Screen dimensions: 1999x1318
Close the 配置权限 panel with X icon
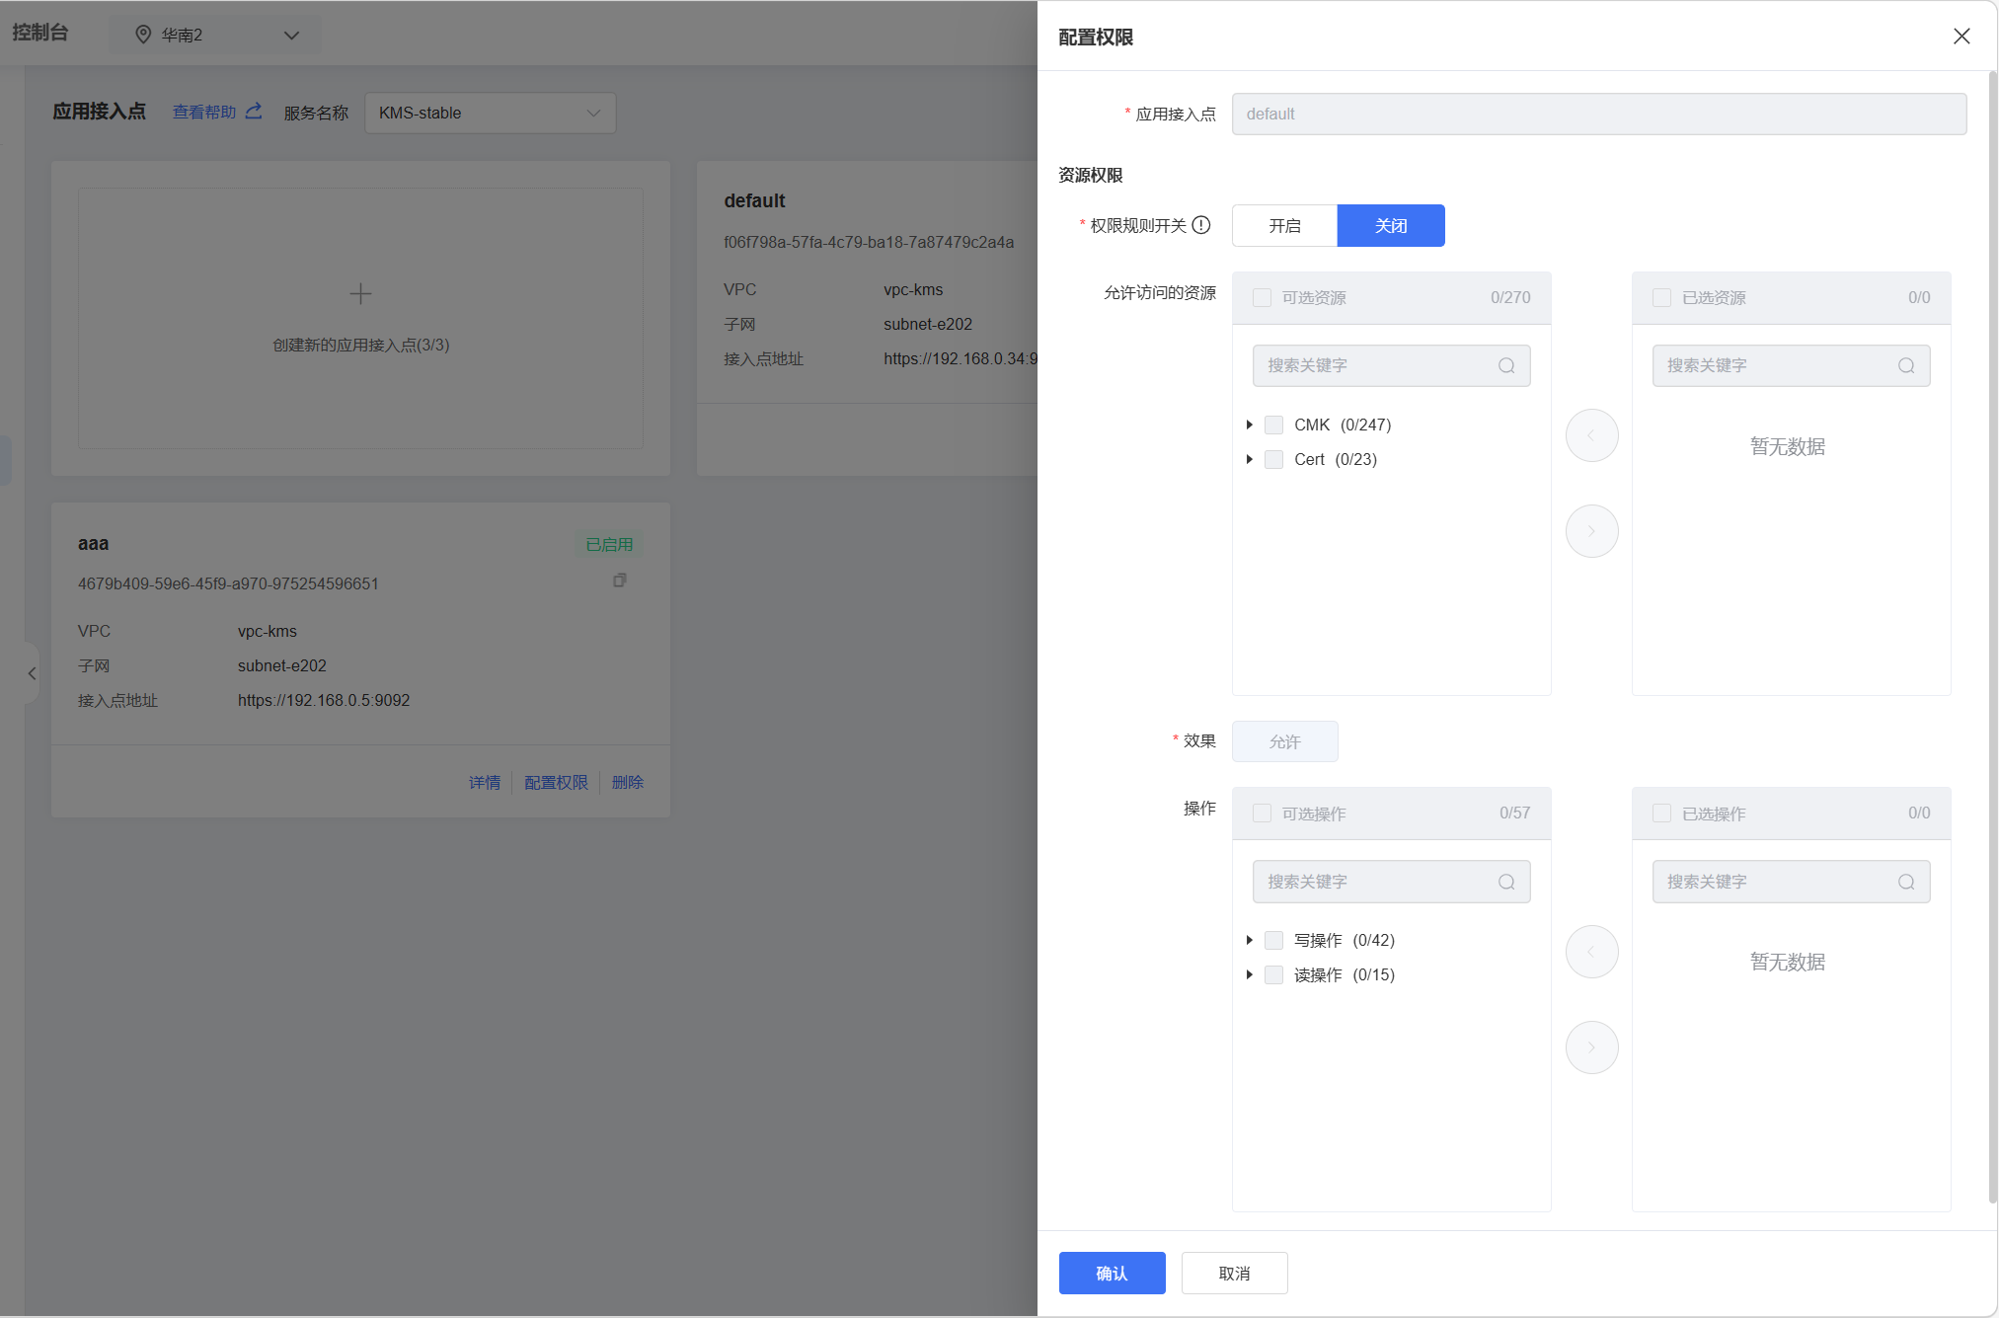[1961, 37]
